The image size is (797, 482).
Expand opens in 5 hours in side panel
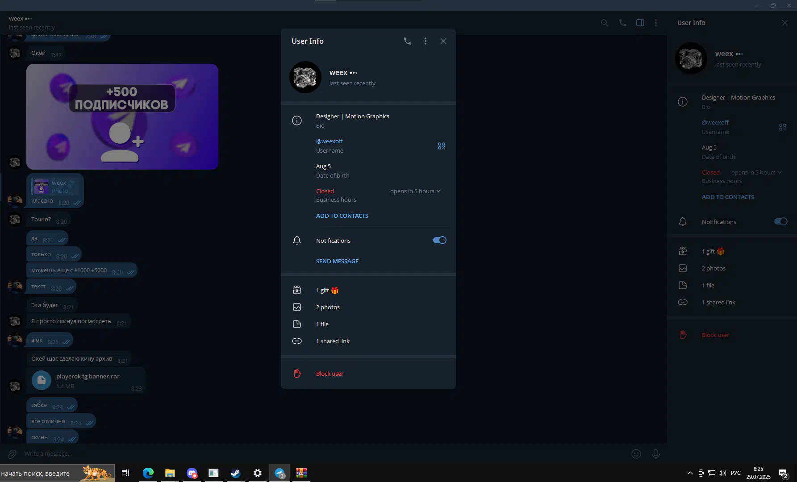pyautogui.click(x=756, y=172)
